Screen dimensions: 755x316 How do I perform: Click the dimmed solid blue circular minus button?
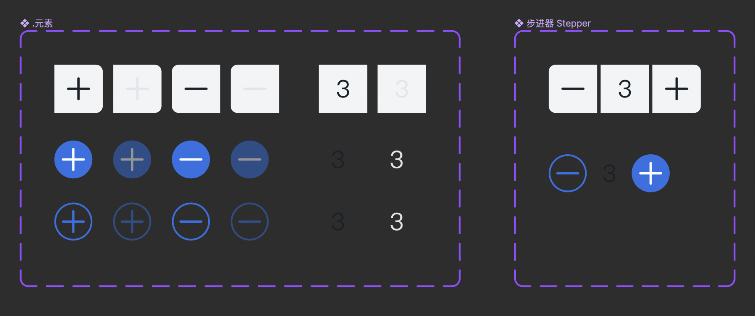click(249, 160)
